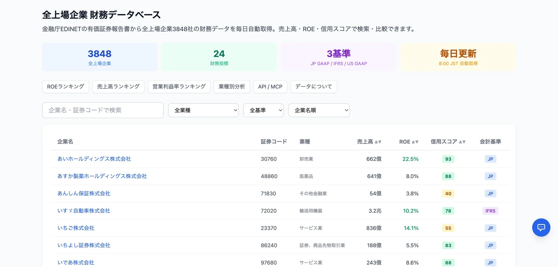This screenshot has width=558, height=267.
Task: Open あいホールディングス株式会社 company page
Action: (x=94, y=159)
